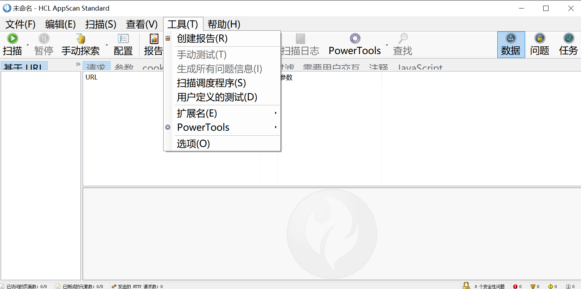This screenshot has height=289, width=581.
Task: Click the informational issue count icon
Action: (x=568, y=287)
